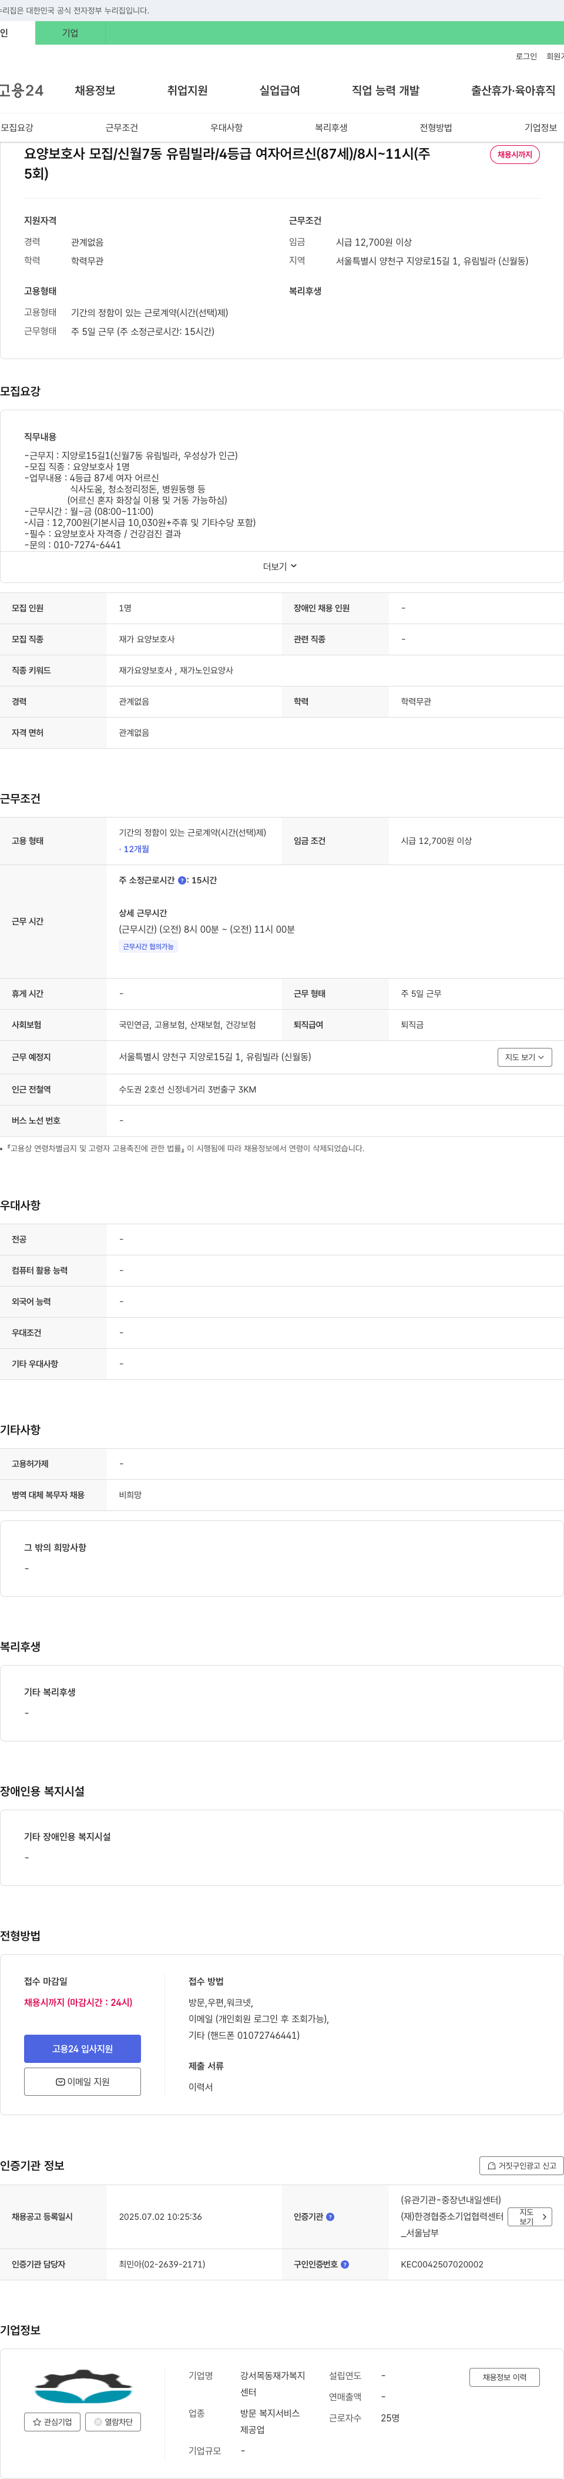Click the info icon next to 인증기관
The height and width of the screenshot is (2479, 564).
(330, 2216)
